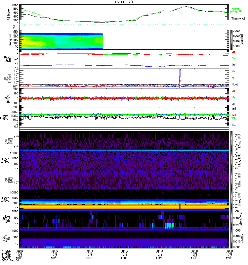Click the thick red horizontal bar
248x265 pixels.
click(x=124, y=130)
